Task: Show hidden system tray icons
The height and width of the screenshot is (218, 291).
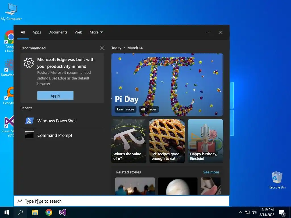Action: [x=240, y=212]
